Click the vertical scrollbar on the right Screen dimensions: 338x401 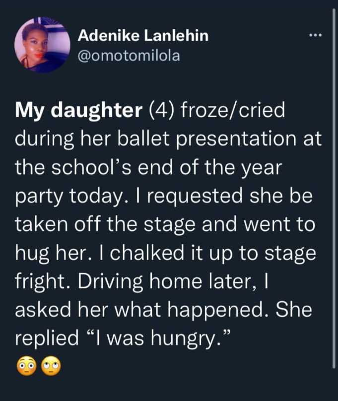point(334,188)
